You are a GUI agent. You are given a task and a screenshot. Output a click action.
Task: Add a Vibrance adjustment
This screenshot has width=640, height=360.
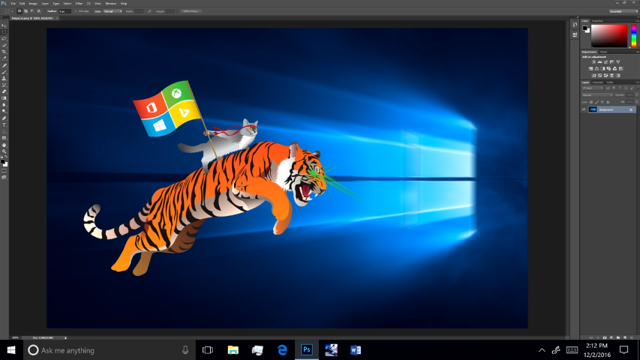pos(618,62)
